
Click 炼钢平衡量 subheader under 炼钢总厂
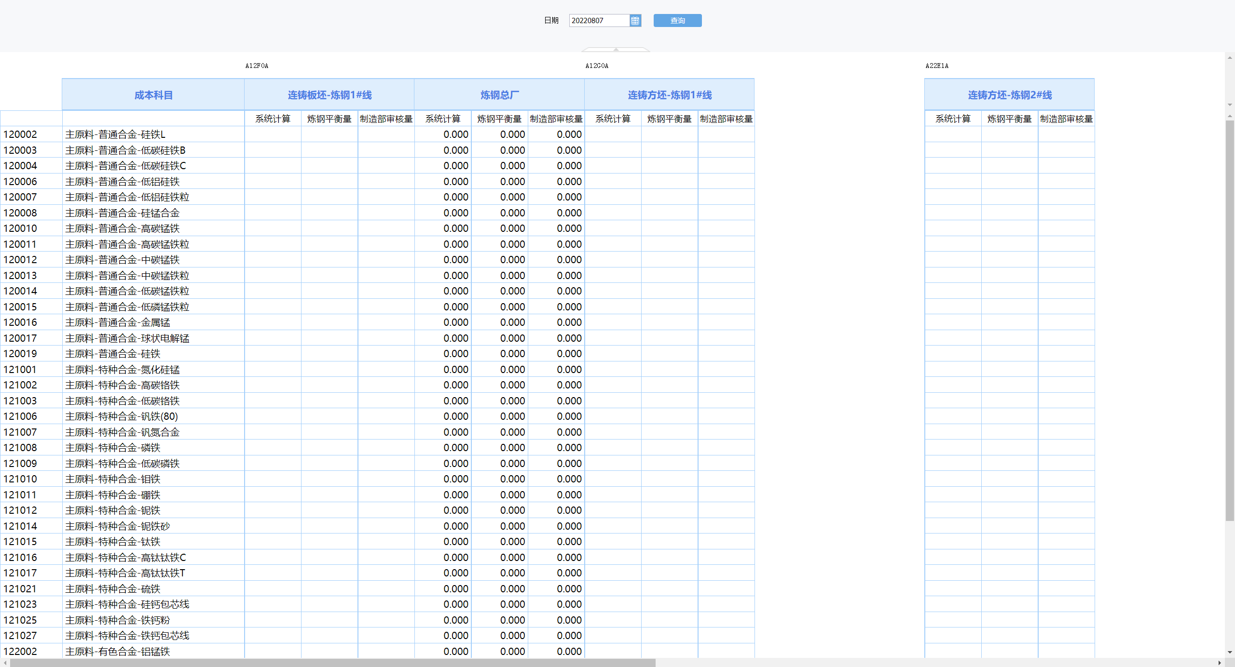coord(499,119)
